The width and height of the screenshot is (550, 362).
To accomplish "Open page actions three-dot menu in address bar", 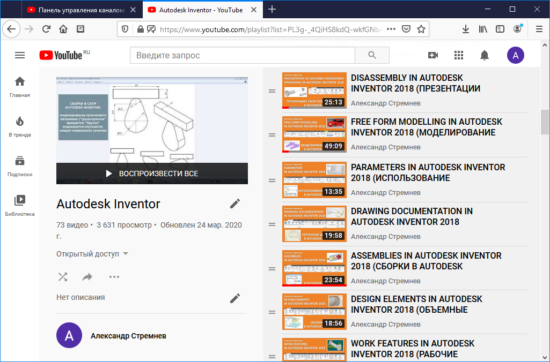I will 391,29.
